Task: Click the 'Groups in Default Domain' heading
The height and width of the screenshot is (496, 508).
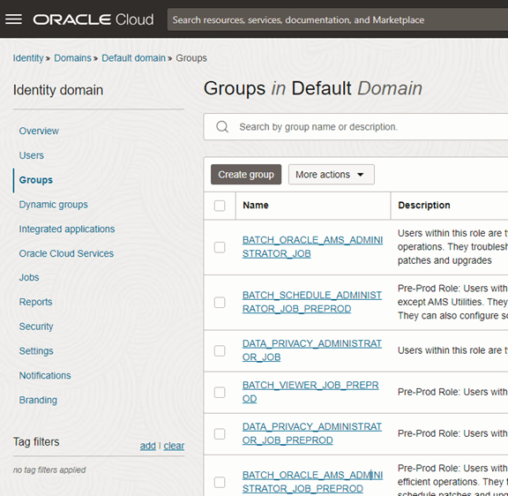Action: 312,88
